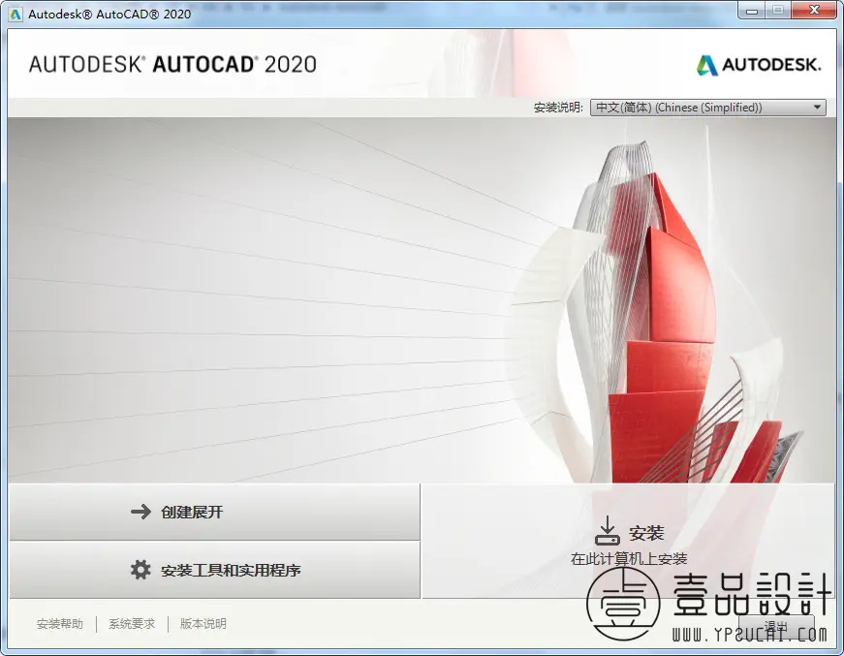Click the 退出 exit button

point(775,626)
